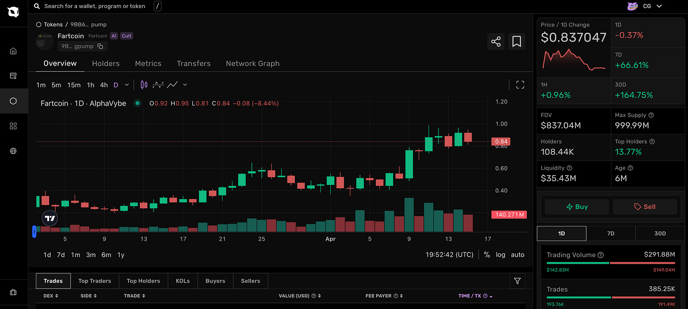688x309 pixels.
Task: Click the Top Holders info help icon
Action: tap(652, 142)
